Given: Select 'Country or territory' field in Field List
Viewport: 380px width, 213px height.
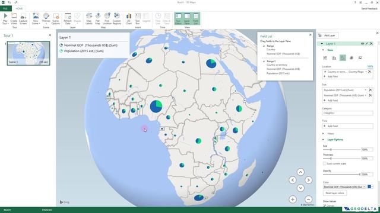Looking at the screenshot, I should tap(277, 64).
